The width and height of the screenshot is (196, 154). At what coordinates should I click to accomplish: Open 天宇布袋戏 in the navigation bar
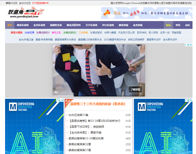tap(91, 25)
